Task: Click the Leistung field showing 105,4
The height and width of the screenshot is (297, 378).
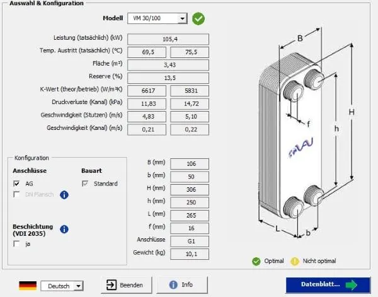Action: (x=168, y=39)
